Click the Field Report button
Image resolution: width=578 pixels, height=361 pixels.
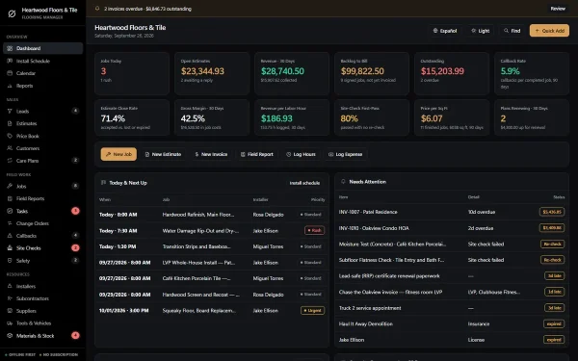[257, 154]
